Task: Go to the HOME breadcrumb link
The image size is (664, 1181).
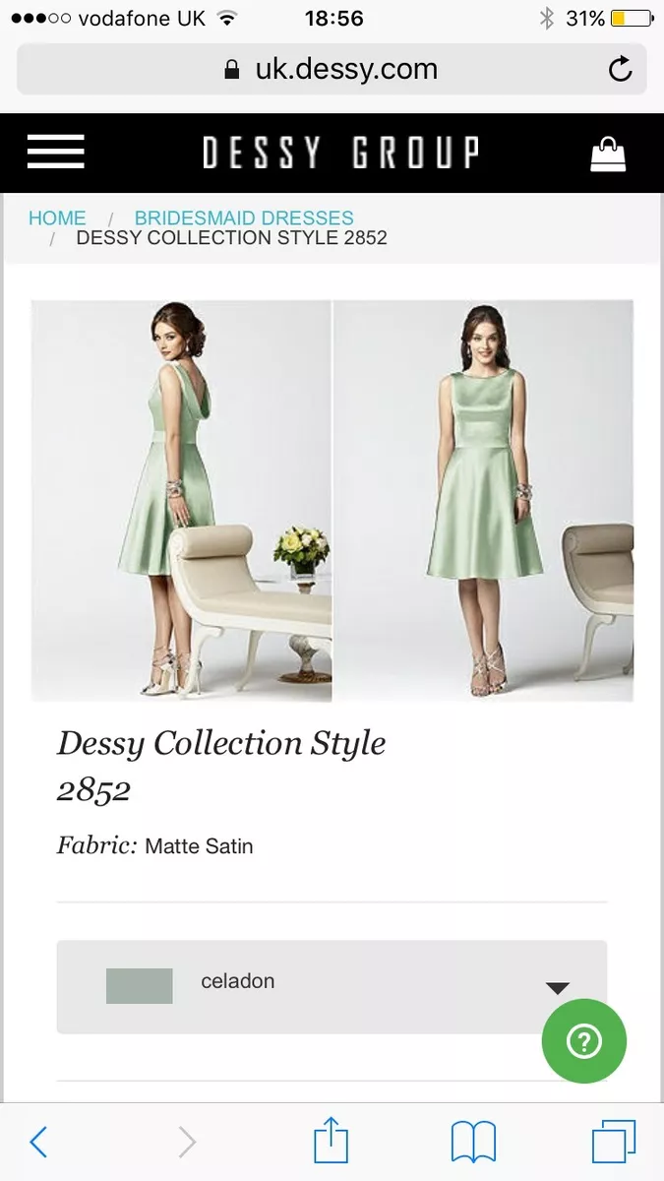Action: tap(57, 218)
